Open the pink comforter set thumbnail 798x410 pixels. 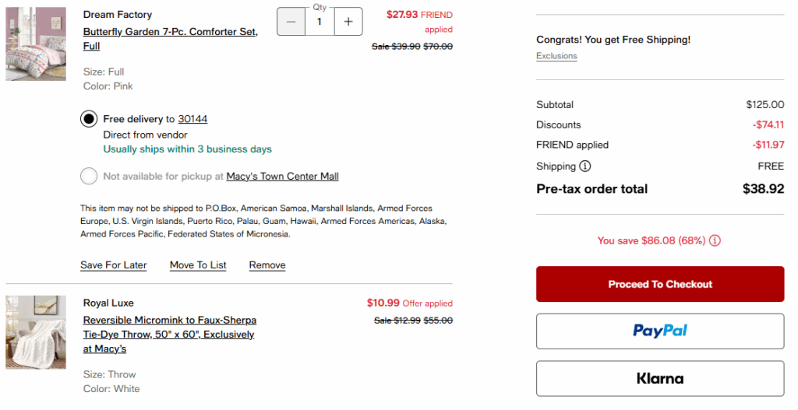(36, 44)
